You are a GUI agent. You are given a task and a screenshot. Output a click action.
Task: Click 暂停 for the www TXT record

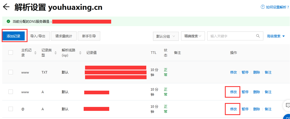click(245, 72)
